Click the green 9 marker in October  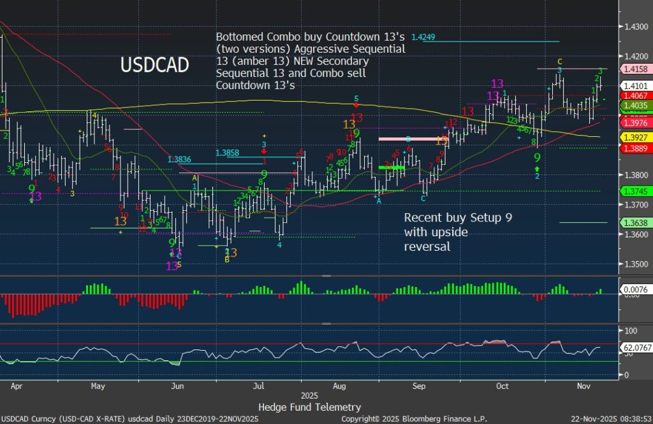pos(537,157)
